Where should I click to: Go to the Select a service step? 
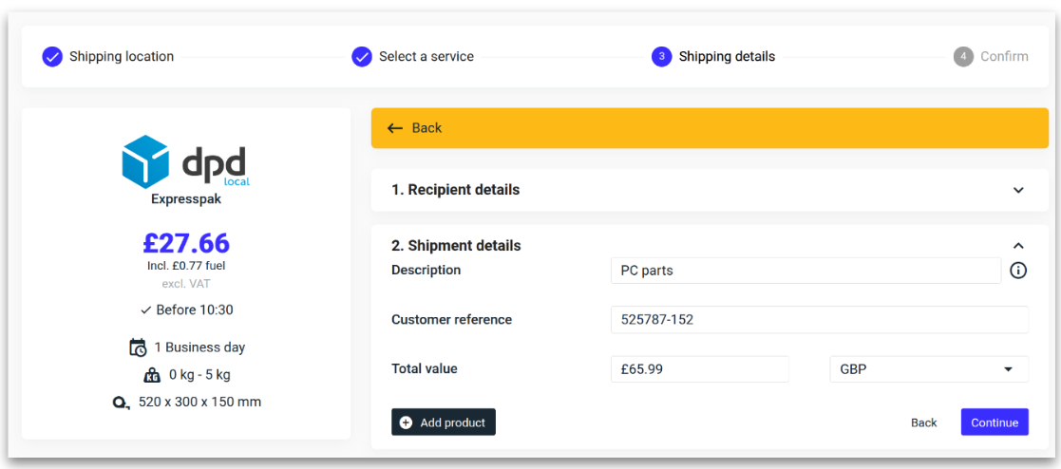pos(426,57)
